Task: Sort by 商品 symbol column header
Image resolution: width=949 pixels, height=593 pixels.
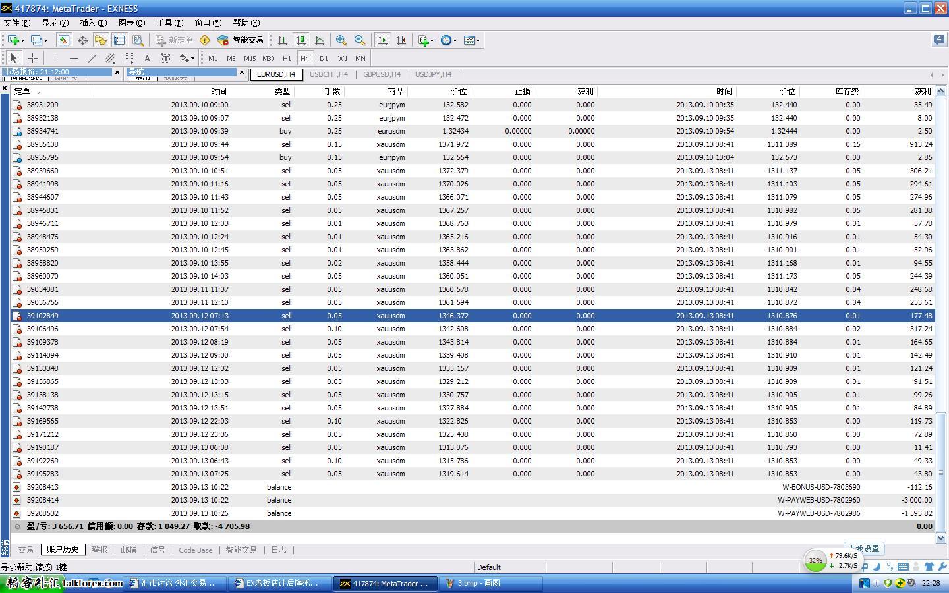Action: pyautogui.click(x=376, y=92)
